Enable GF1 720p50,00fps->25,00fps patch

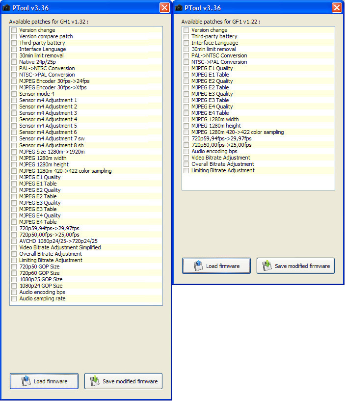[186, 145]
